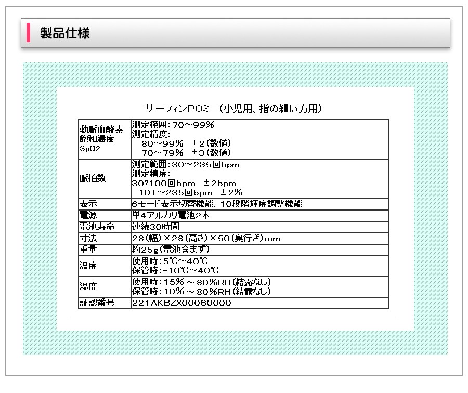Click the 電池寿命 row label

coord(97,227)
